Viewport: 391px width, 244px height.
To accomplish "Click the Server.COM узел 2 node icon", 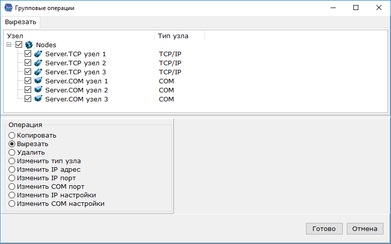I will [x=38, y=90].
